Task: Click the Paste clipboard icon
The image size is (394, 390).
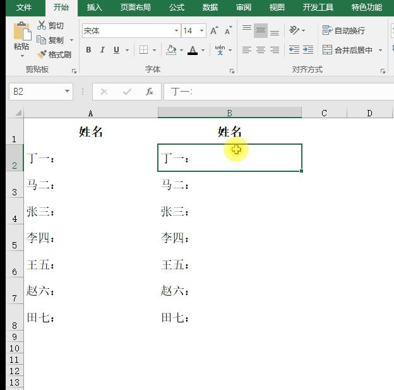Action: coord(22,32)
